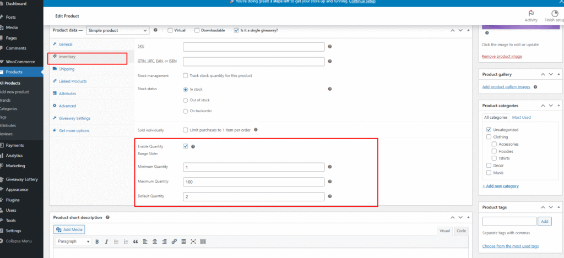Open the Paragraph format dropdown
564x258 pixels.
coord(73,241)
